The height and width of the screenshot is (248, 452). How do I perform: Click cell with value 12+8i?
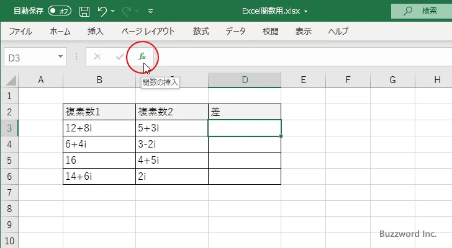point(99,128)
